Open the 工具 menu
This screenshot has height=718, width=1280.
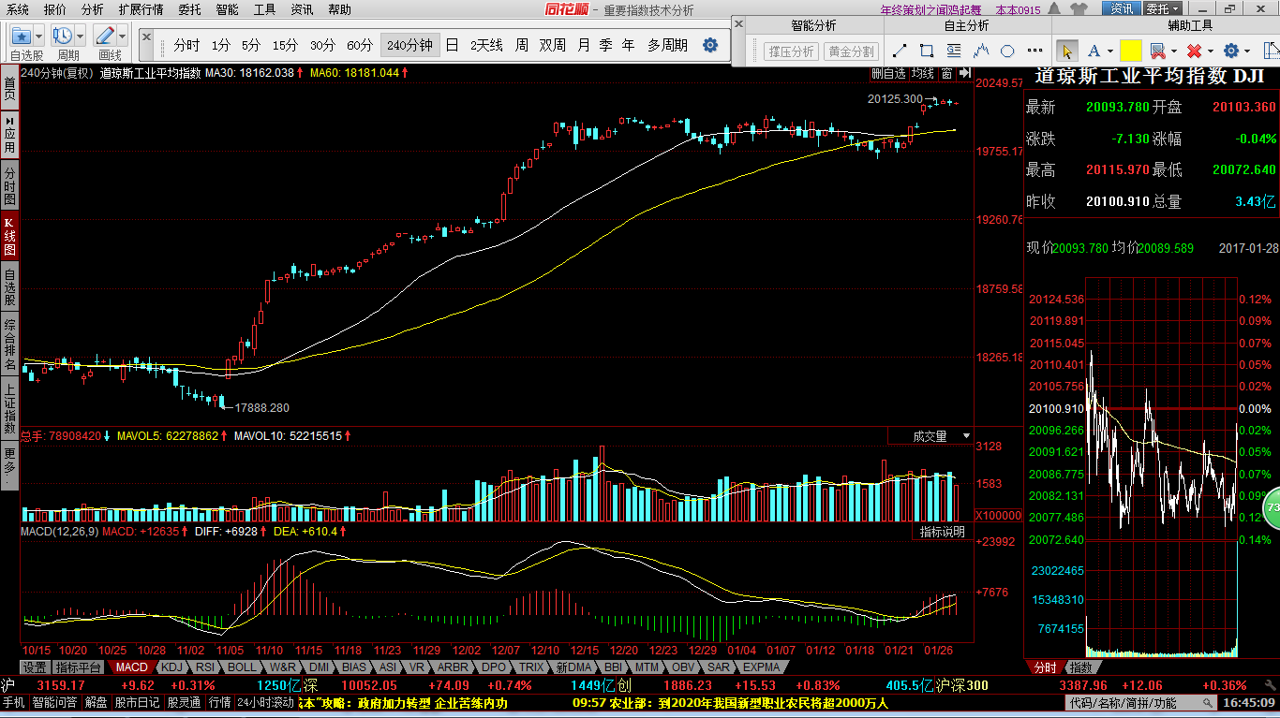coord(265,9)
